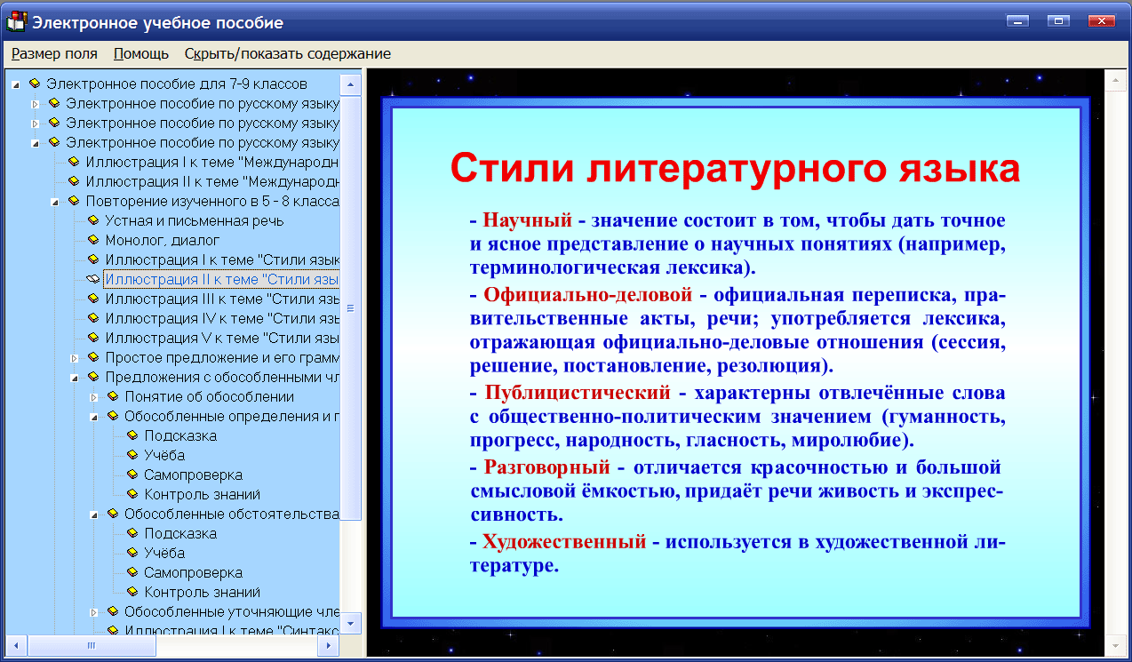
Task: Click the book icon beside "Монолог, диалог"
Action: (x=93, y=240)
